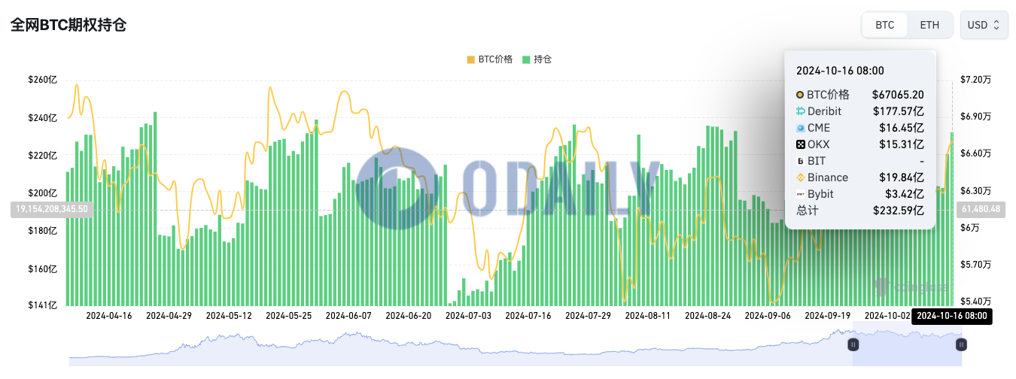Toggle the BTC价格 legend series
The height and width of the screenshot is (379, 1016).
pyautogui.click(x=490, y=59)
